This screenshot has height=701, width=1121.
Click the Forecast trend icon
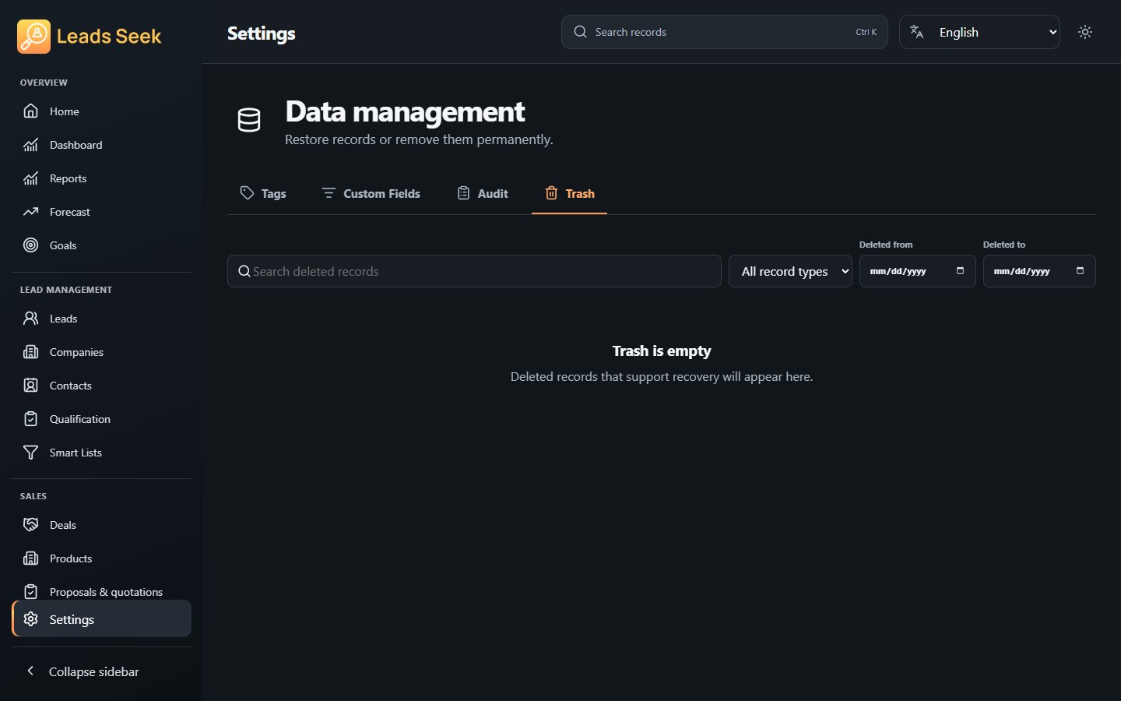[30, 212]
